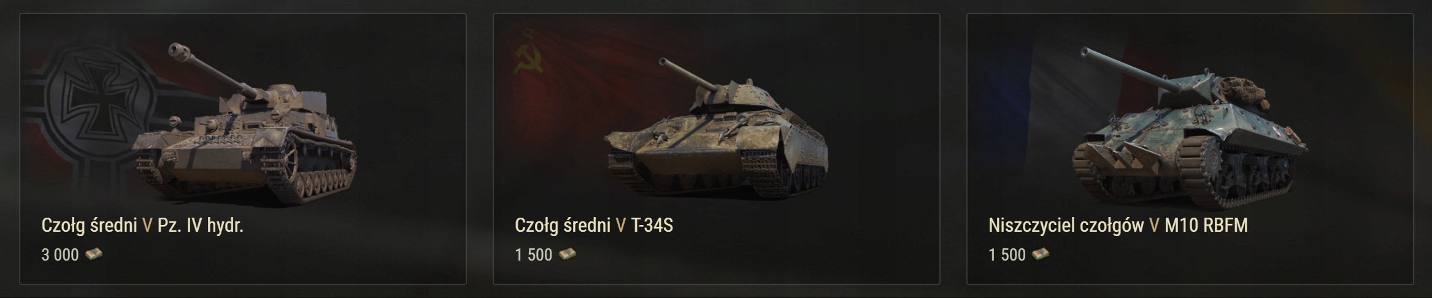Open the M10 RBFM tank destroyer card
Screen dimensions: 1432x298
point(1190,149)
